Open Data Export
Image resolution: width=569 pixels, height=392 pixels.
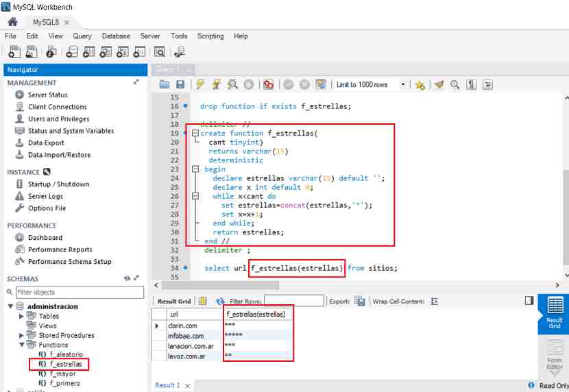(x=46, y=143)
